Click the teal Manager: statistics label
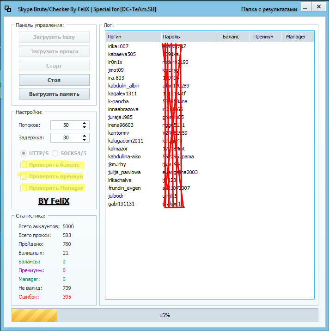329x331 pixels. coord(29,279)
